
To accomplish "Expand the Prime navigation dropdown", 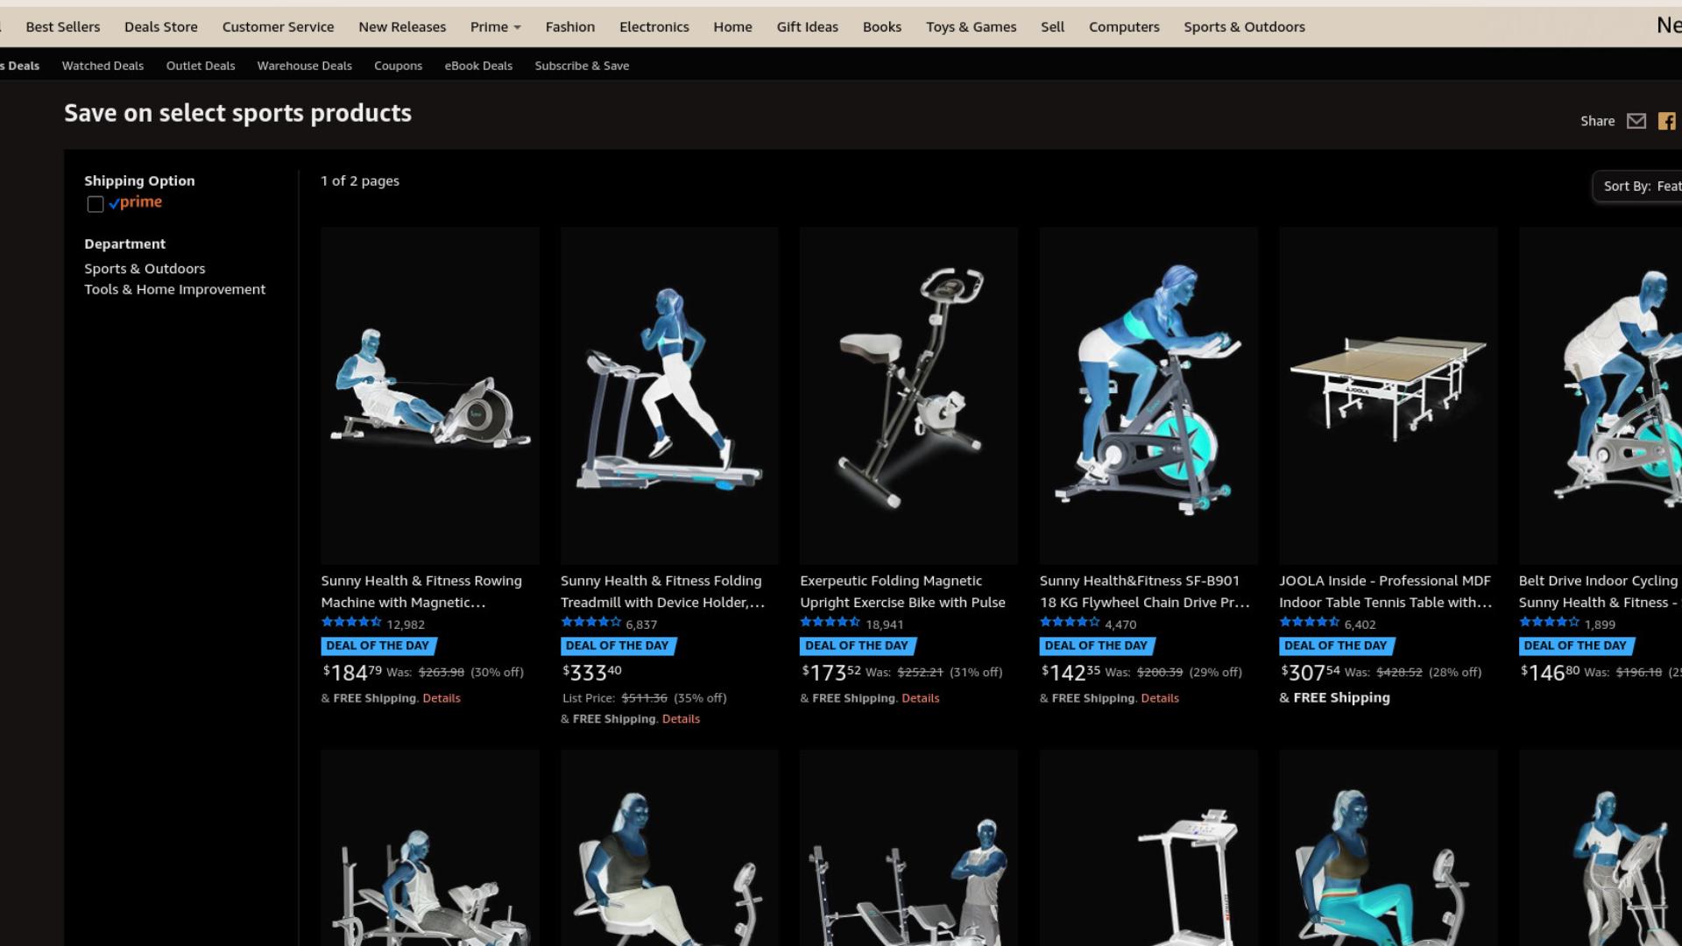I will [x=496, y=27].
